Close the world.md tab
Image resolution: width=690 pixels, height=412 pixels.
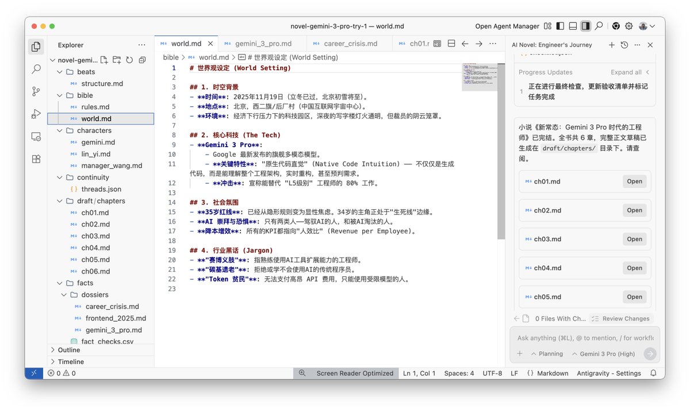pyautogui.click(x=210, y=44)
